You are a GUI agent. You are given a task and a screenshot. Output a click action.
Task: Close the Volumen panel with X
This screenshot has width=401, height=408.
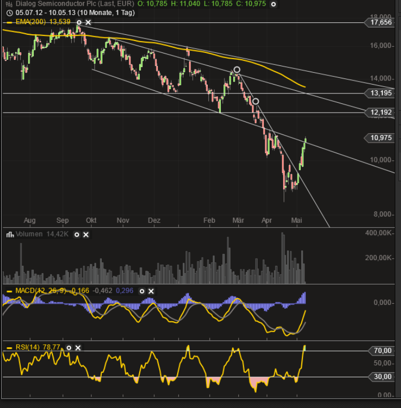(x=86, y=235)
